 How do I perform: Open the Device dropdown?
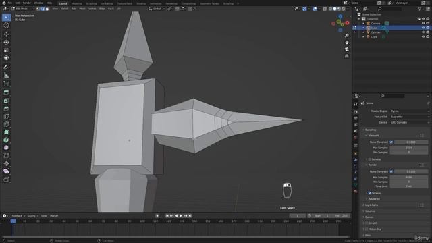pos(410,122)
